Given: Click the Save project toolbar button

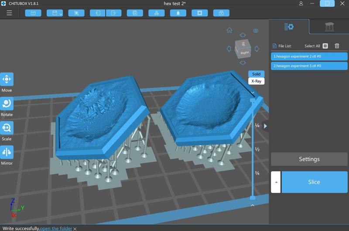Looking at the screenshot, I should click(x=55, y=13).
